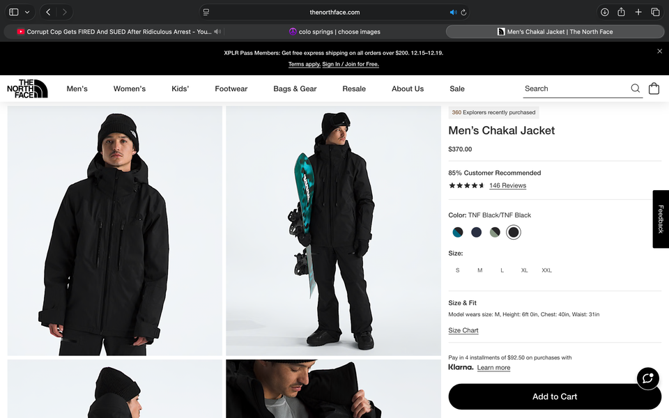Toggle the Safari sidebar icon
The width and height of the screenshot is (669, 418).
13,12
